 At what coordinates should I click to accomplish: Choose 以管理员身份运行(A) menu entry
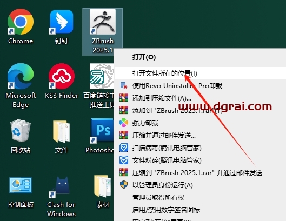coord(201,185)
